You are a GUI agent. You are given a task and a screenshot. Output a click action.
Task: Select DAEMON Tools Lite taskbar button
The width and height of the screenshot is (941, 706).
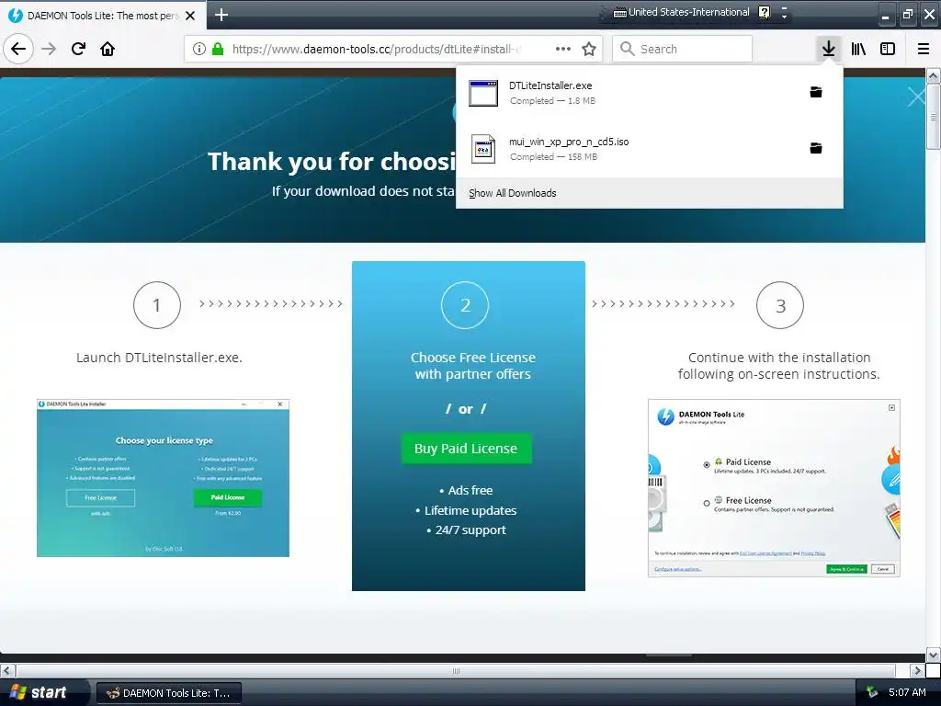(169, 693)
